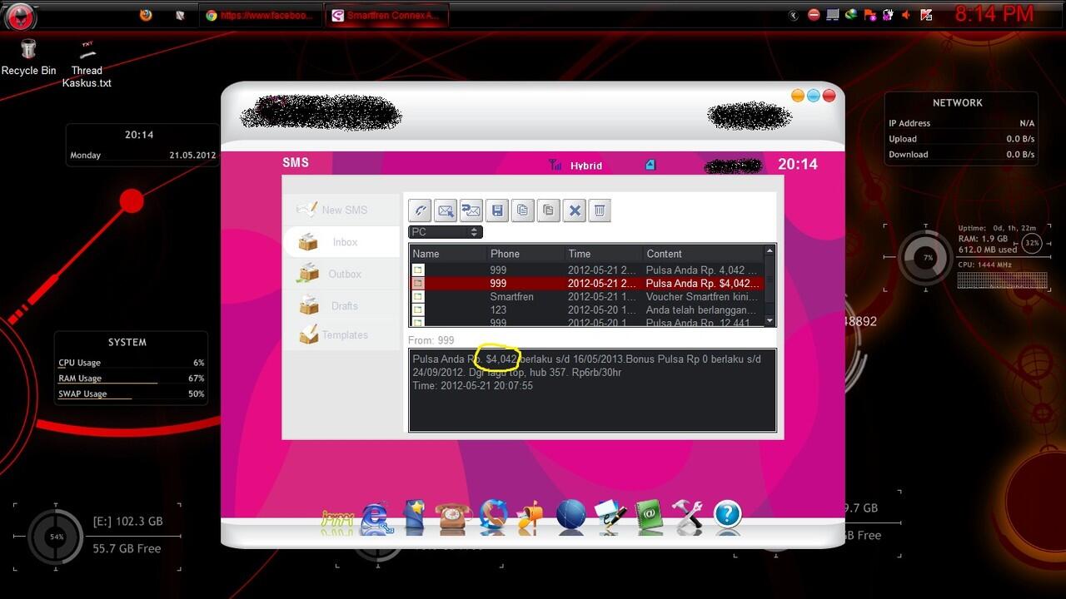Click the red Start orb

pyautogui.click(x=19, y=16)
